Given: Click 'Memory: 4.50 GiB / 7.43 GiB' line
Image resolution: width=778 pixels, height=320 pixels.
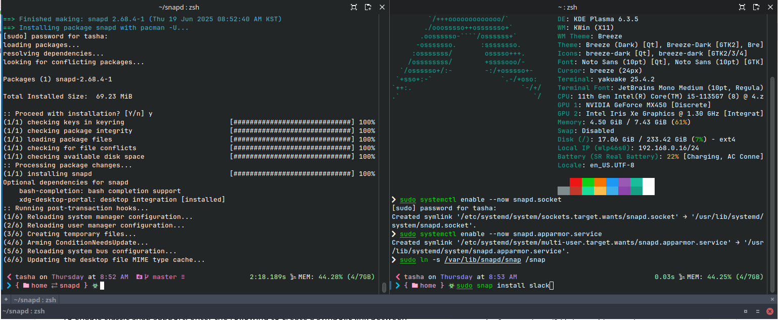Looking at the screenshot, I should [624, 122].
